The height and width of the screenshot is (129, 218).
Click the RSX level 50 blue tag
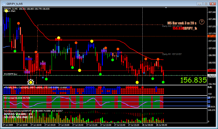coord(209,102)
